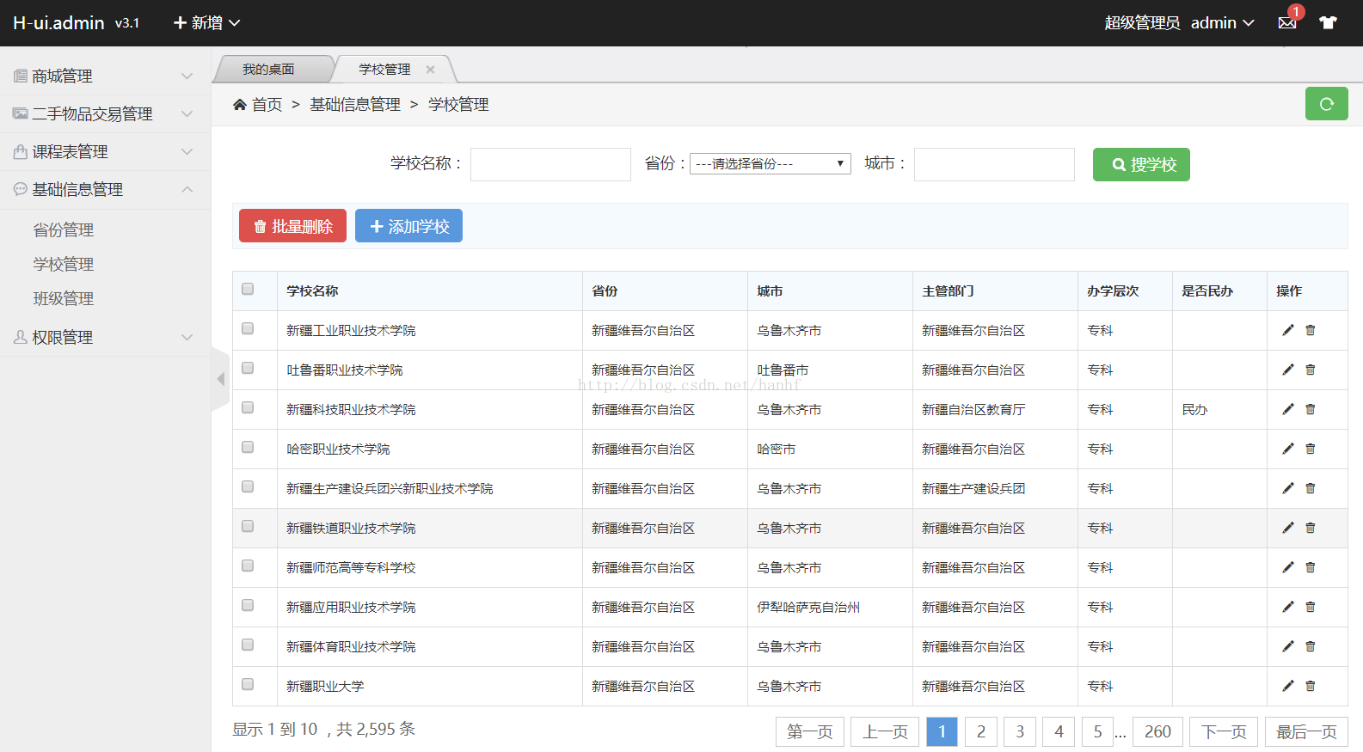Click the 添加学校 button
Screen dimensions: 1363x752
click(x=408, y=226)
